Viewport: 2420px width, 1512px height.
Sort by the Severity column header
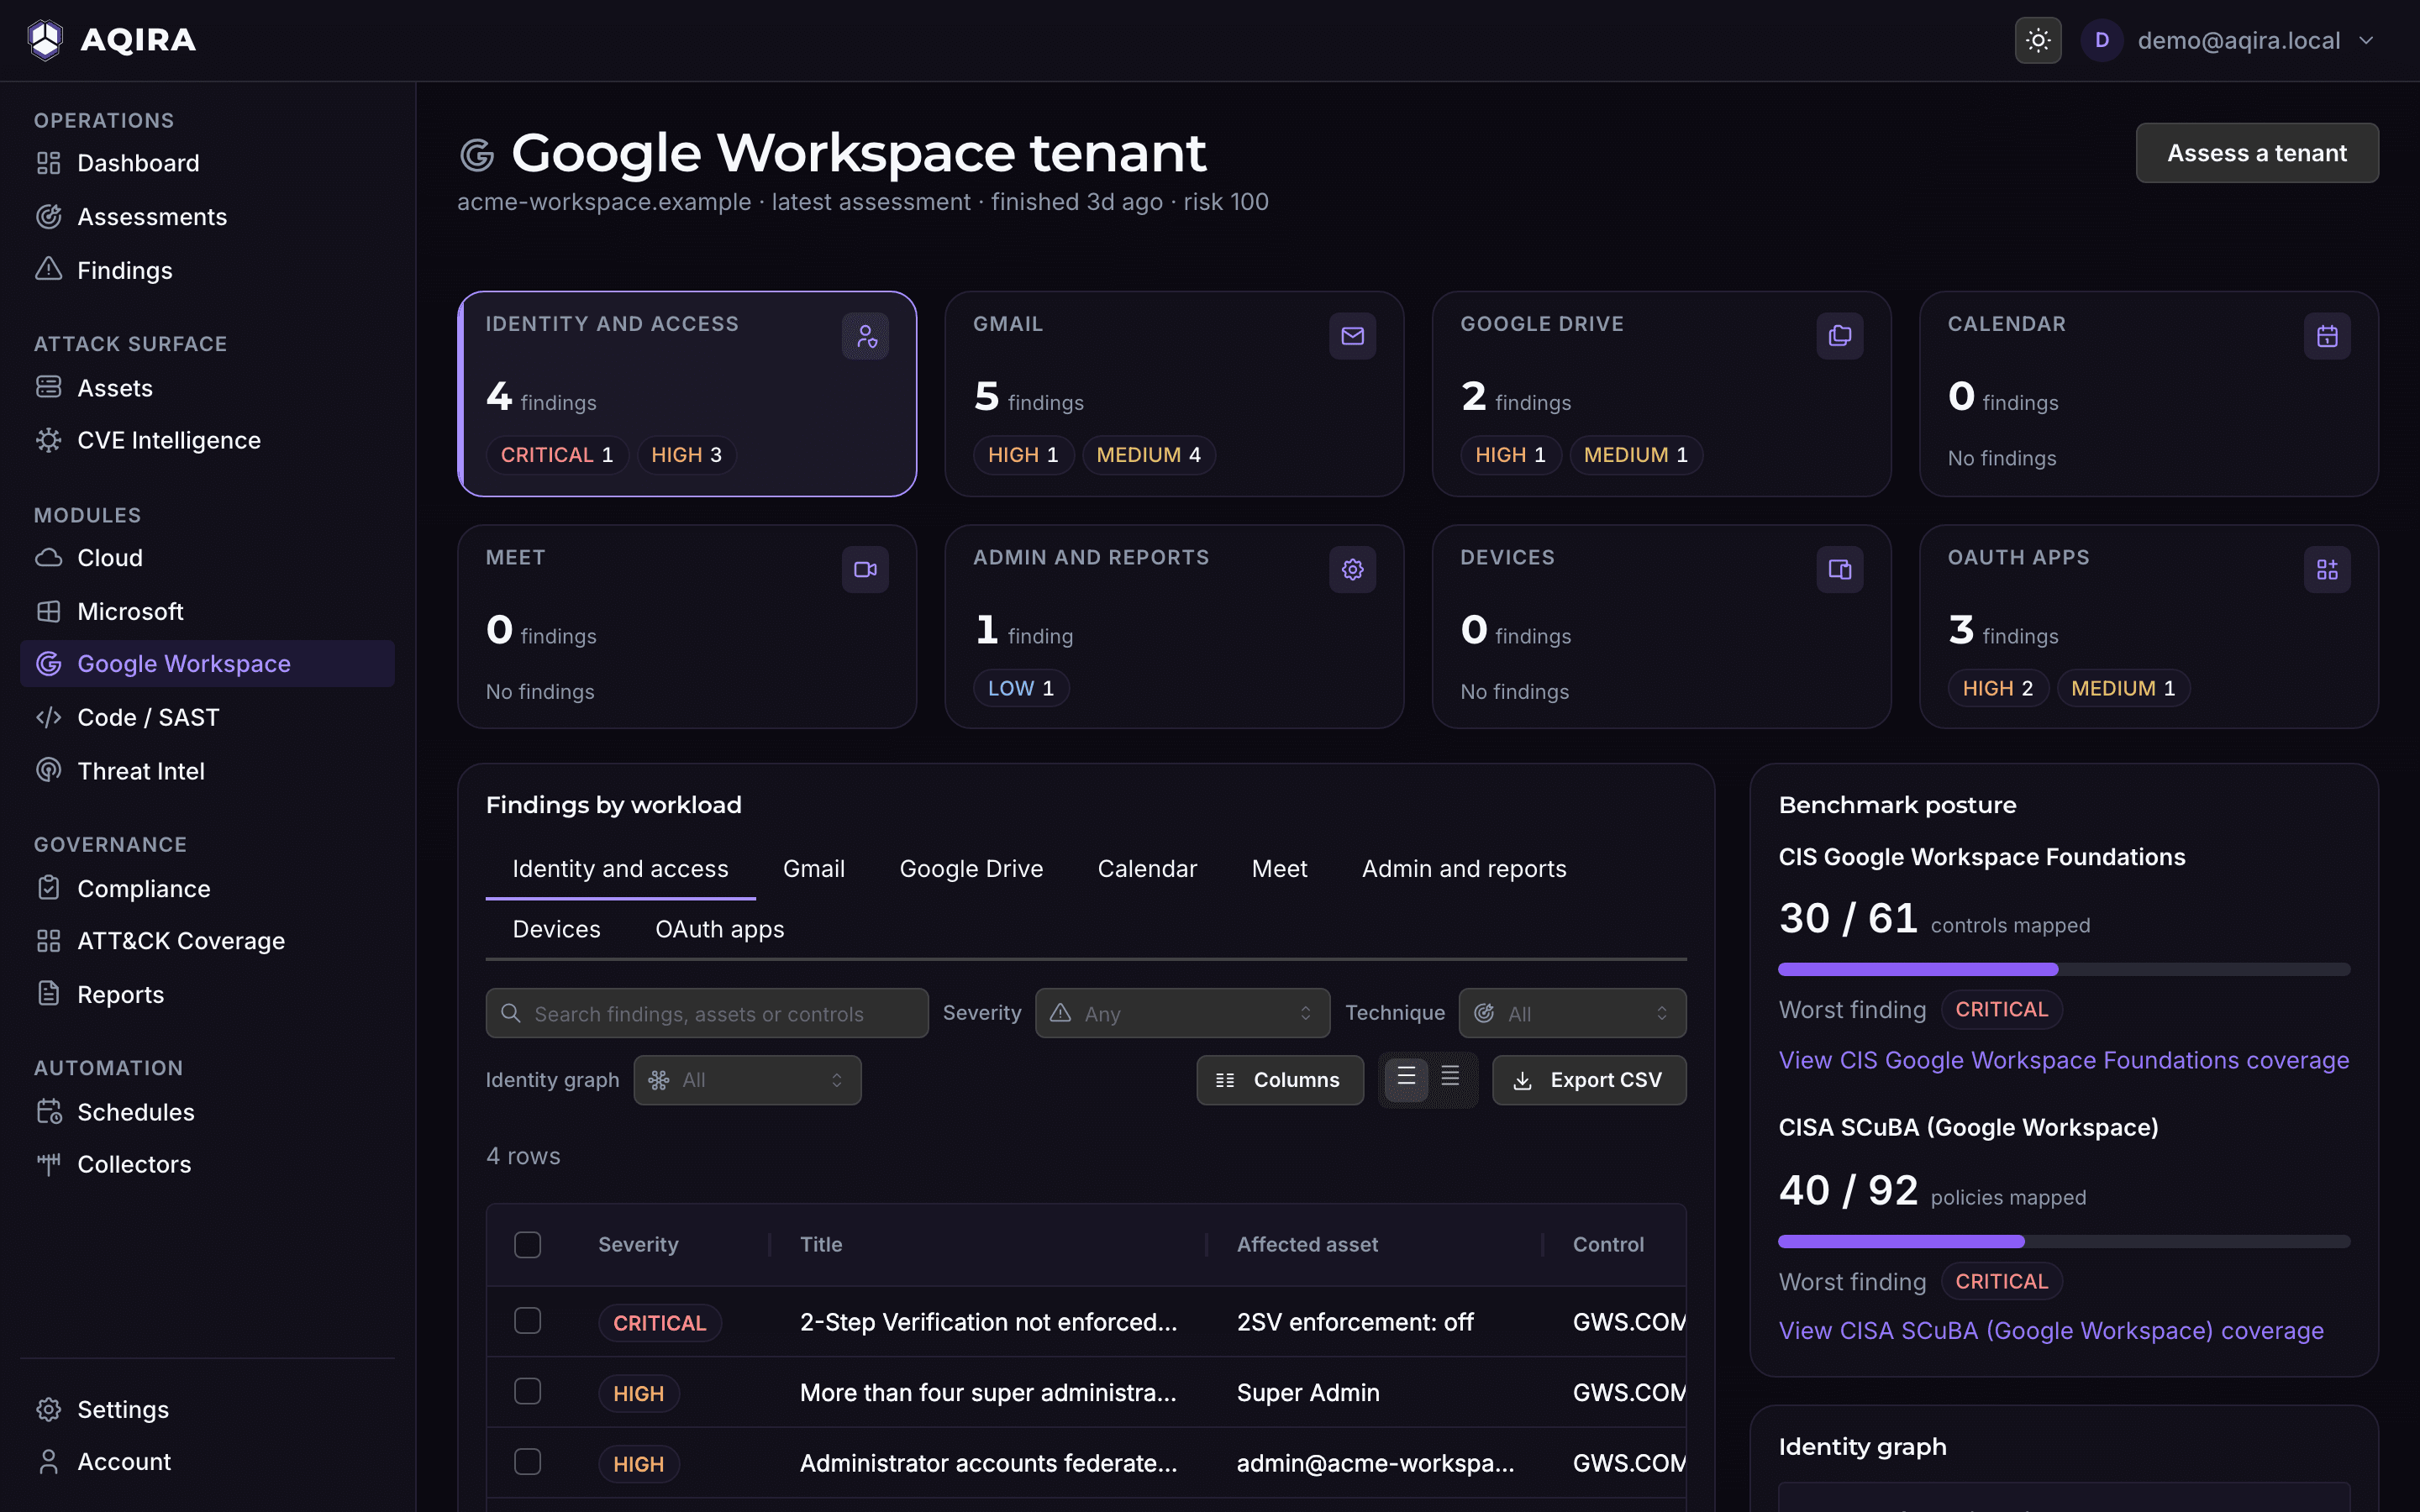point(638,1244)
